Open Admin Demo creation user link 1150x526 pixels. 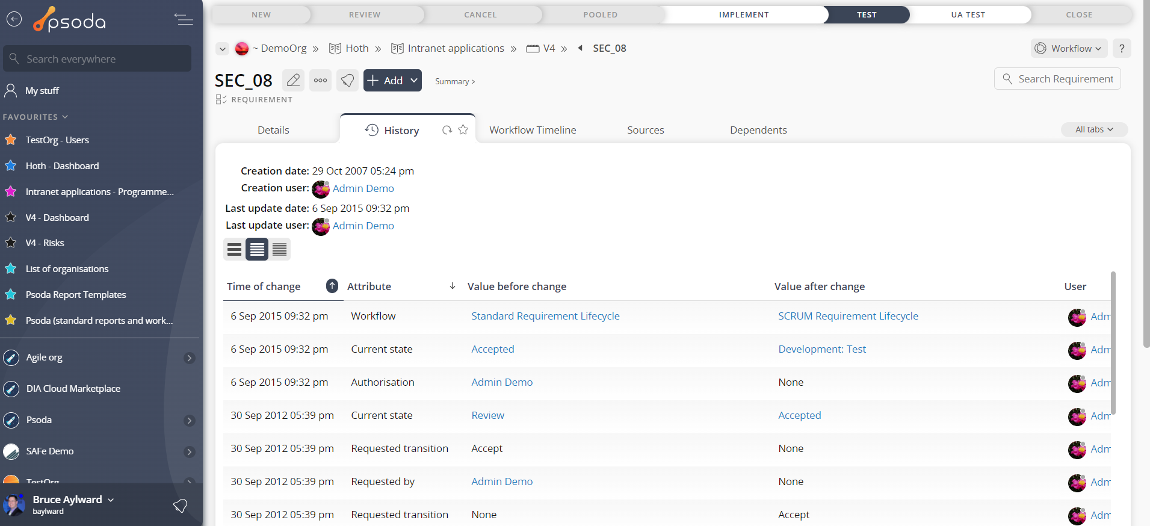363,188
